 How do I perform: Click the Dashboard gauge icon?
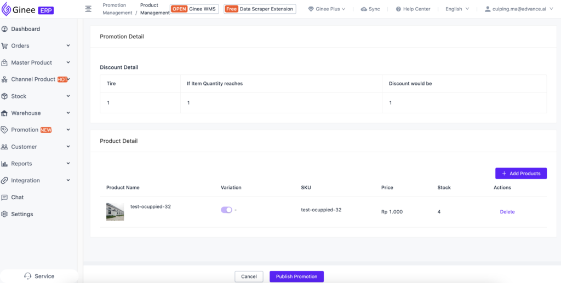(x=4, y=29)
